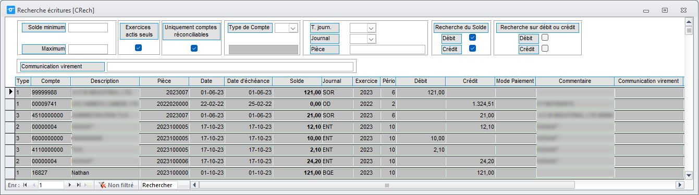Jump to last record in navigation bar

(x=79, y=185)
